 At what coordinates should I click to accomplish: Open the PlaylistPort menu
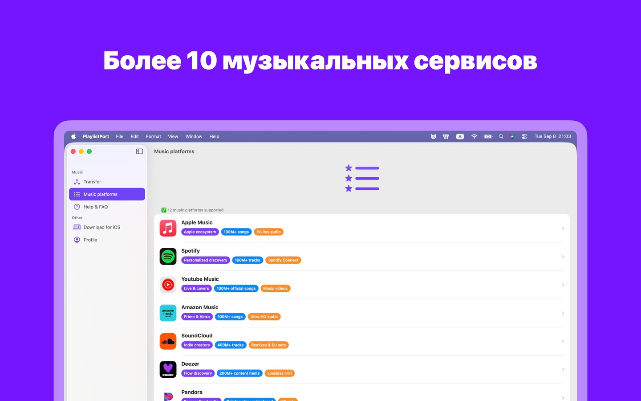pyautogui.click(x=96, y=137)
